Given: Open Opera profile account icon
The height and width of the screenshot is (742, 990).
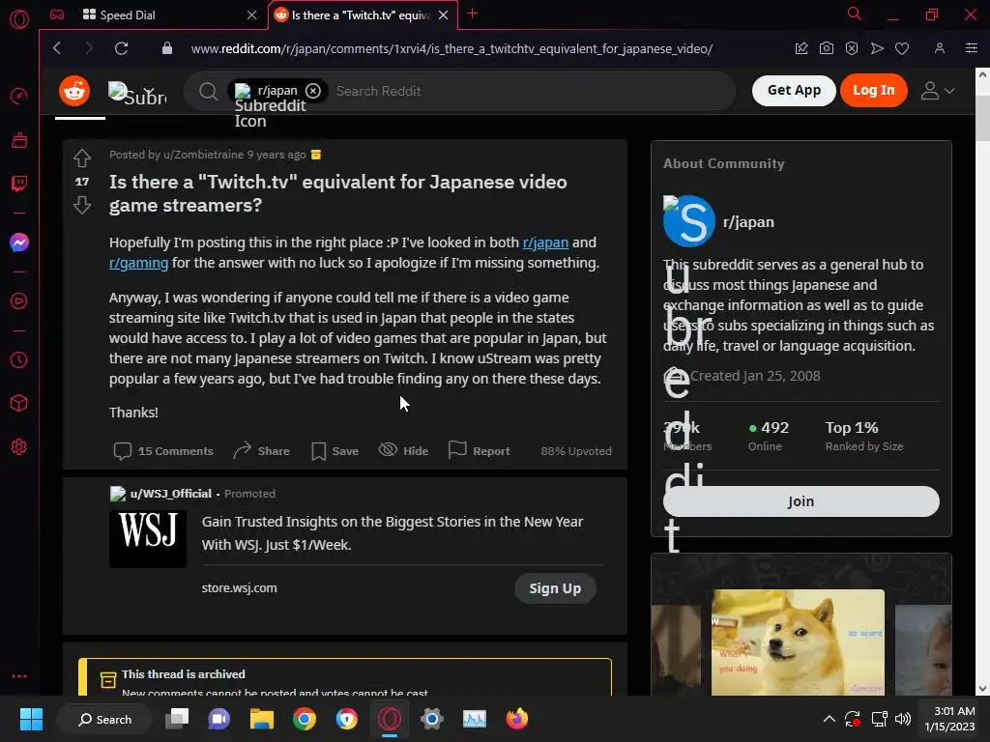Looking at the screenshot, I should (x=940, y=48).
